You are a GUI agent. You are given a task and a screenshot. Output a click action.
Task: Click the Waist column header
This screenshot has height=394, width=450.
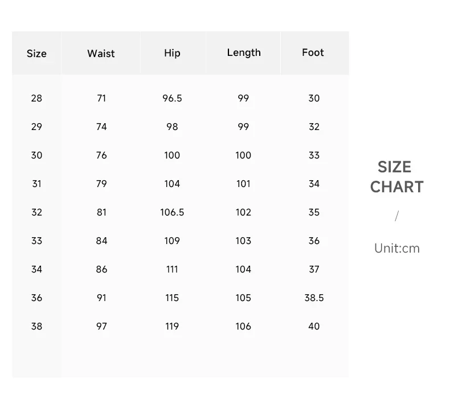(101, 54)
